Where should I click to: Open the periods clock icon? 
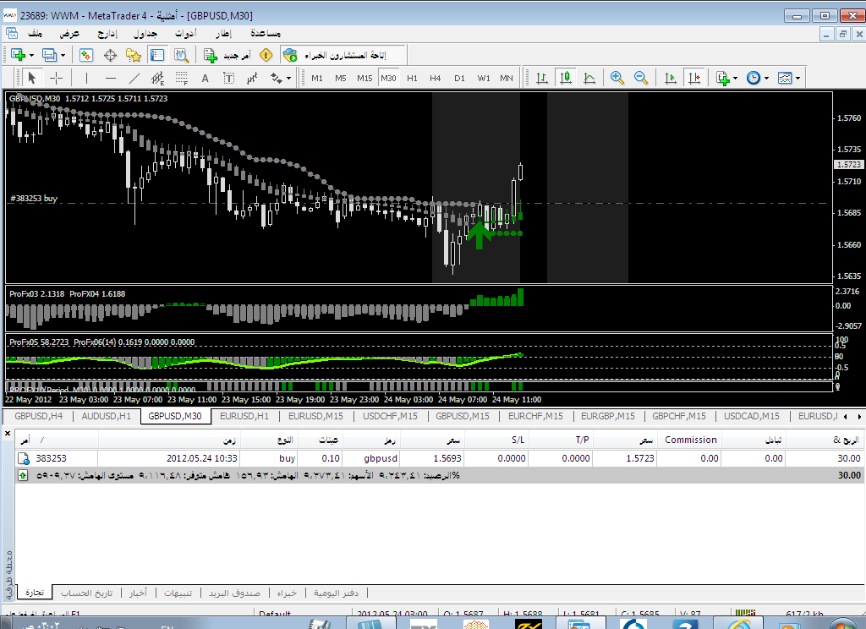click(x=754, y=78)
